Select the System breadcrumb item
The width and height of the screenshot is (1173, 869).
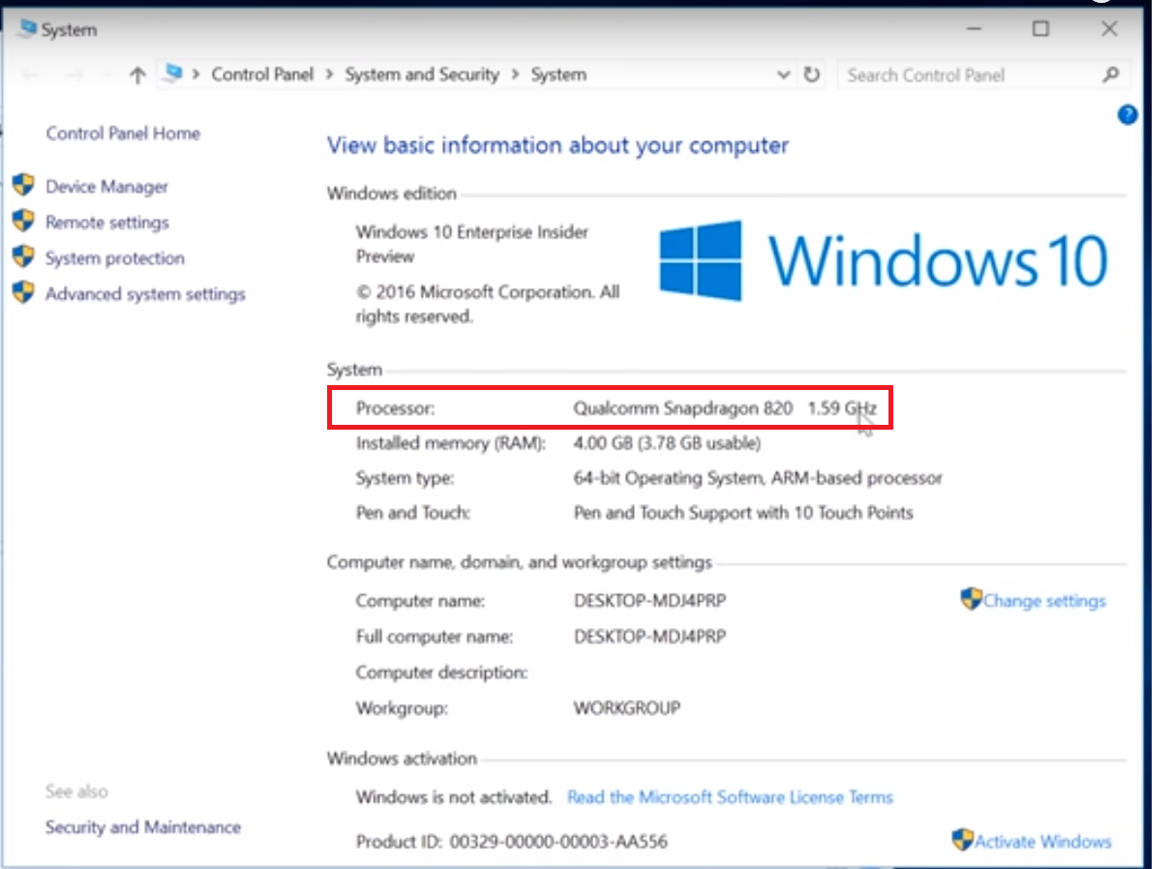point(558,75)
